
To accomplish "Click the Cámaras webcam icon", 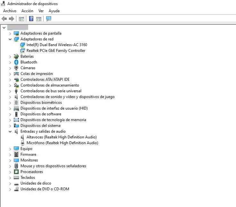I will click(x=16, y=68).
